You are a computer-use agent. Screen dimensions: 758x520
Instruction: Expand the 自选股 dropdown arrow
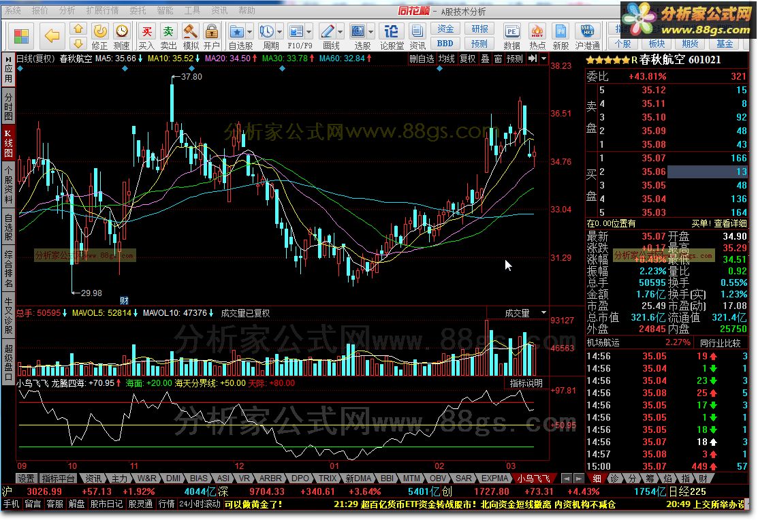(x=250, y=33)
